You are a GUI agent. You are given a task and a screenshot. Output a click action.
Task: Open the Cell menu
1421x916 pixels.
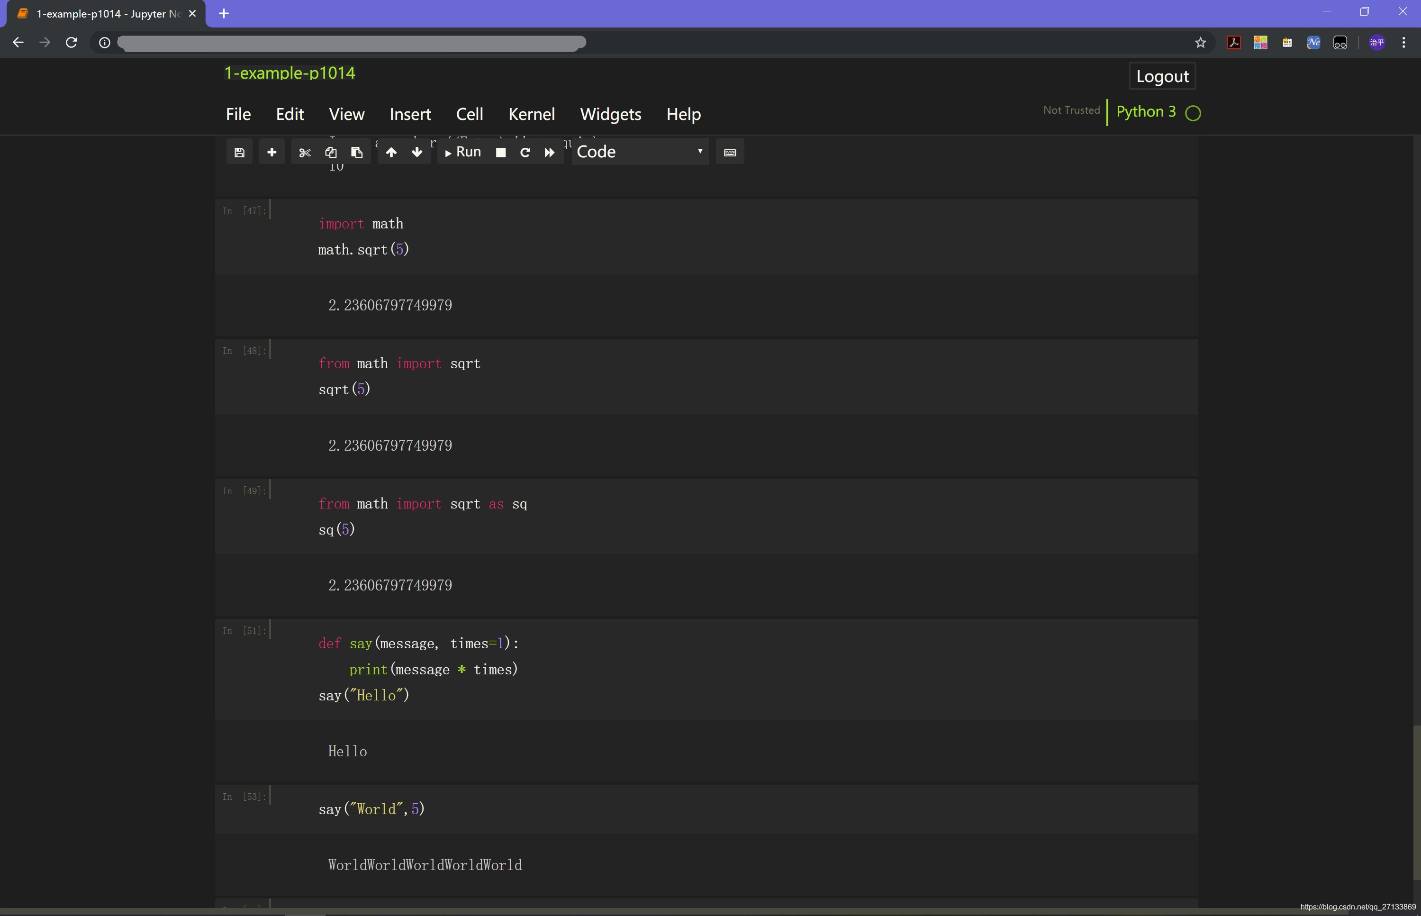(x=469, y=114)
